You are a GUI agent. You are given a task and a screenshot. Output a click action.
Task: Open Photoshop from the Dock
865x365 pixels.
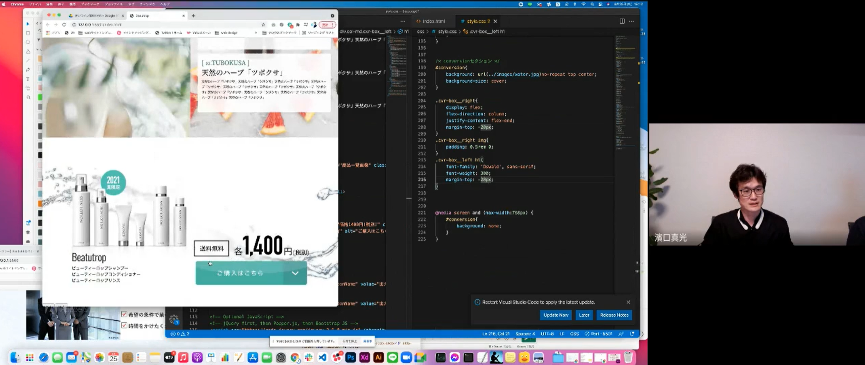click(350, 358)
